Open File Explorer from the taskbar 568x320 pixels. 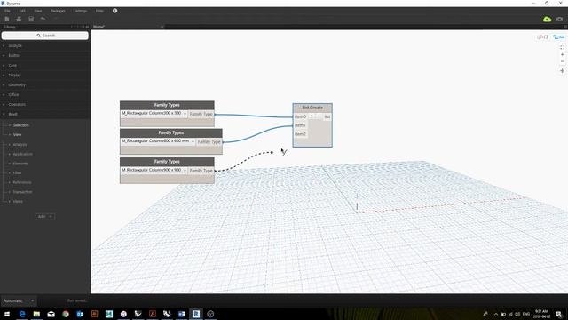[36, 314]
